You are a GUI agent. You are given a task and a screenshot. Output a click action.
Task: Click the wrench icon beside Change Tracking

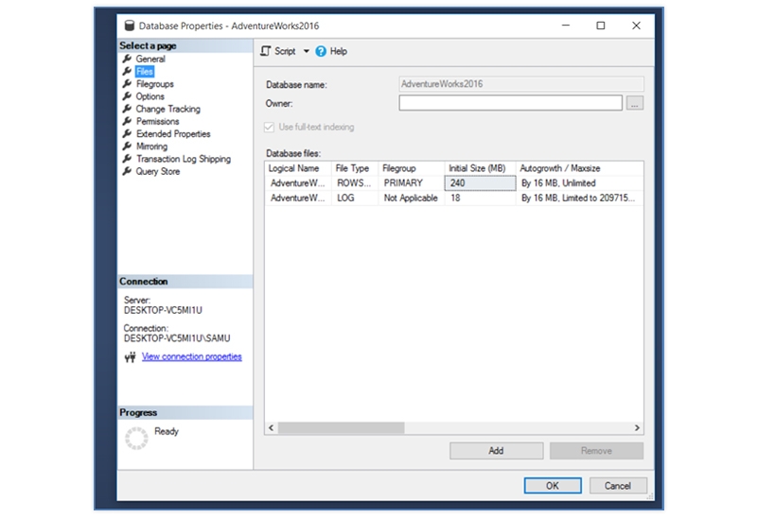127,109
